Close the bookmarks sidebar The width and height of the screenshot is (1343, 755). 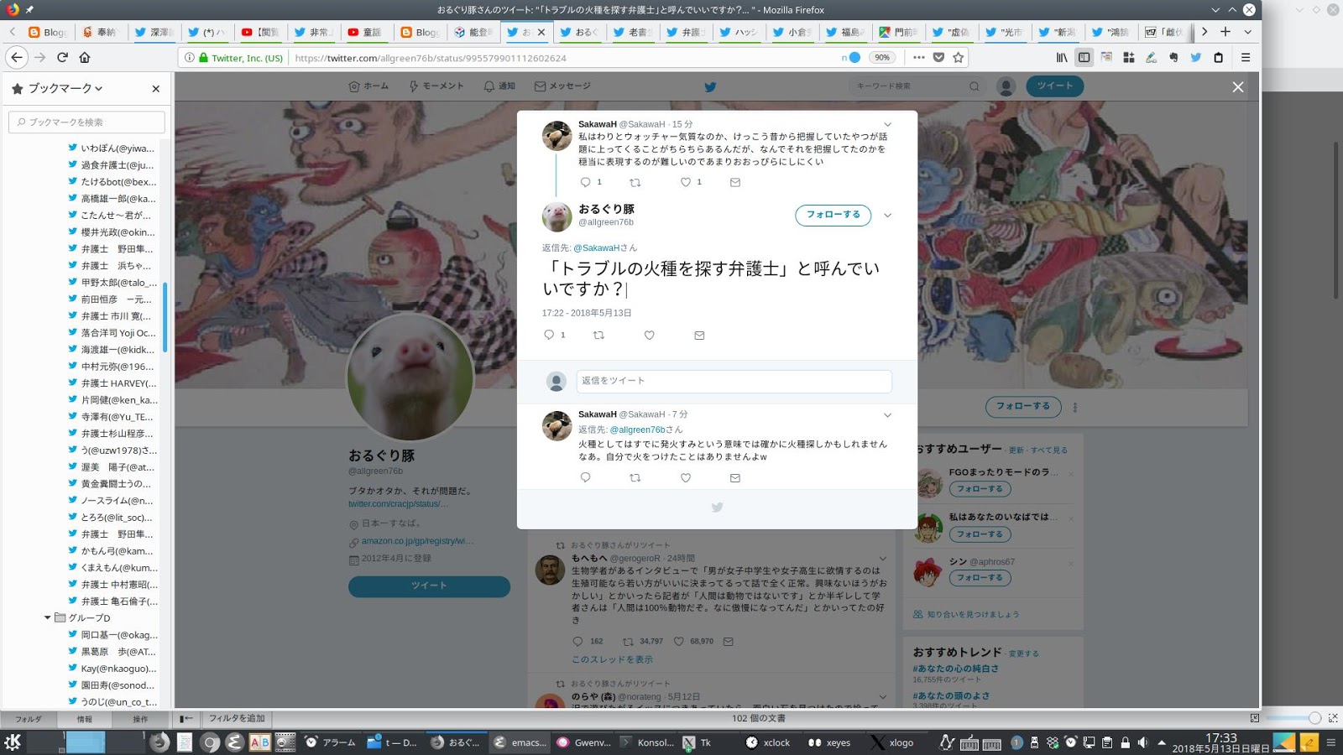coord(155,88)
